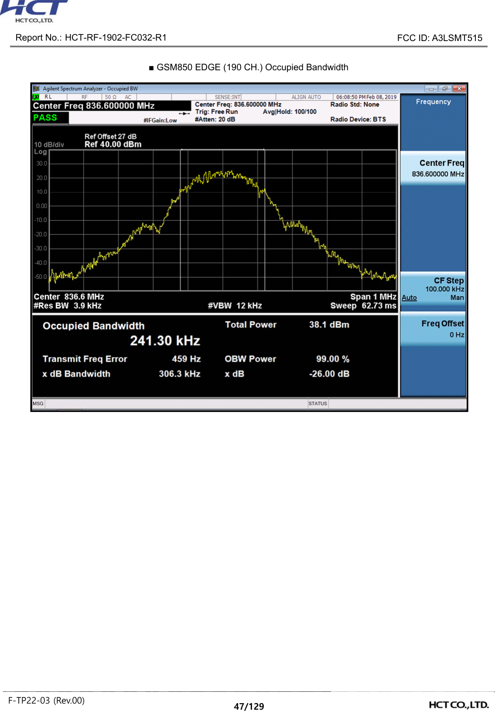This screenshot has width=495, height=711.
Task: Select the Freq Offset softkey
Action: point(433,329)
